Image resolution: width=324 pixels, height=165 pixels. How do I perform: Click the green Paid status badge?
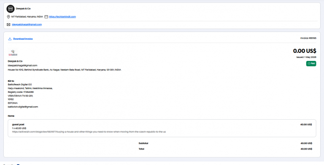tap(311, 64)
